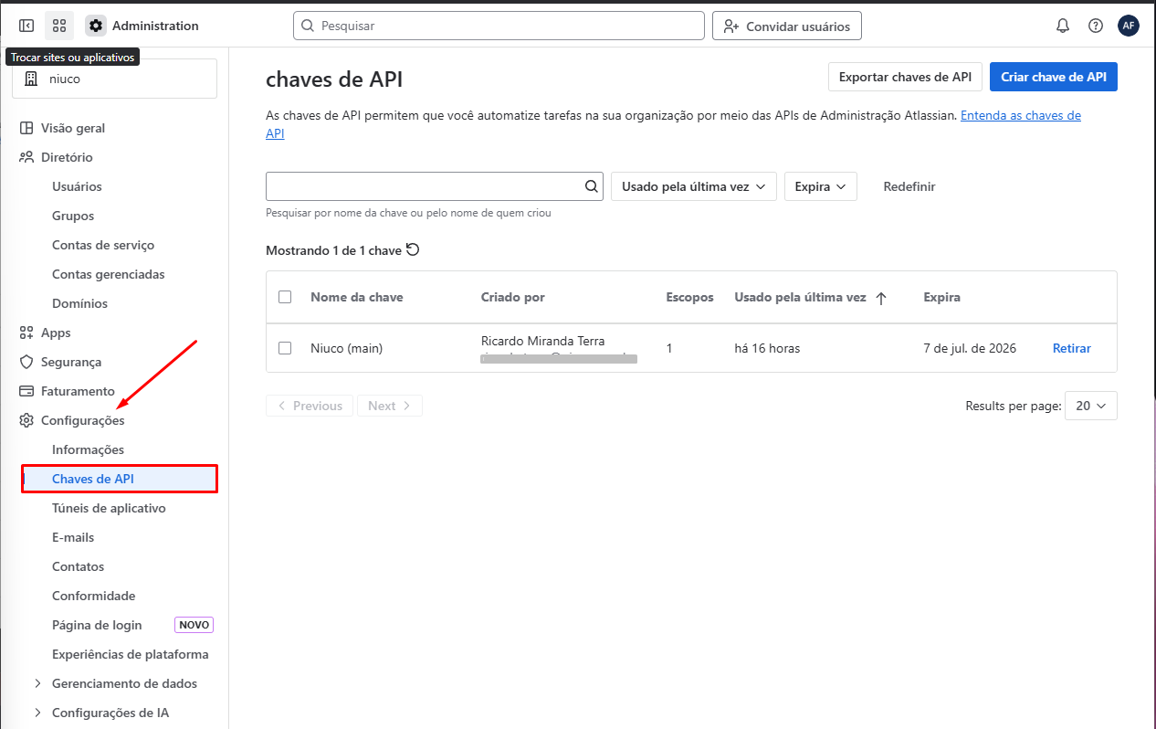Open the help question mark icon
The height and width of the screenshot is (729, 1156).
click(1096, 26)
